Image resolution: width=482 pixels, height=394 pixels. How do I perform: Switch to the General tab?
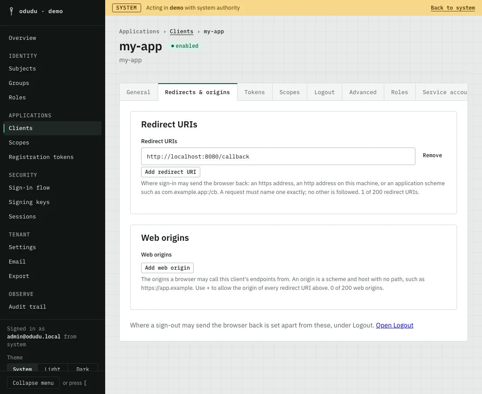pos(138,92)
